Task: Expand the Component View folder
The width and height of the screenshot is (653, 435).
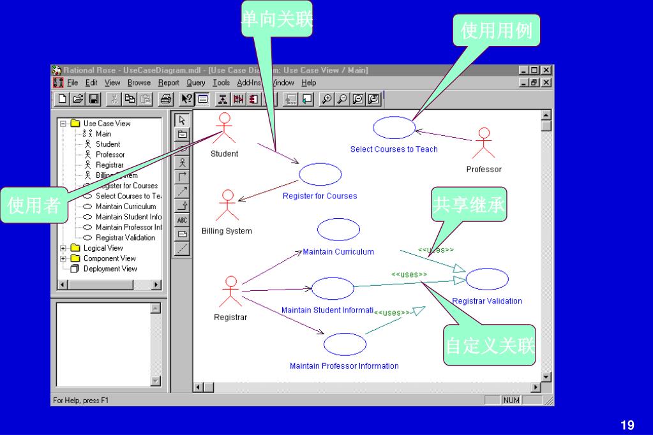Action: tap(63, 258)
